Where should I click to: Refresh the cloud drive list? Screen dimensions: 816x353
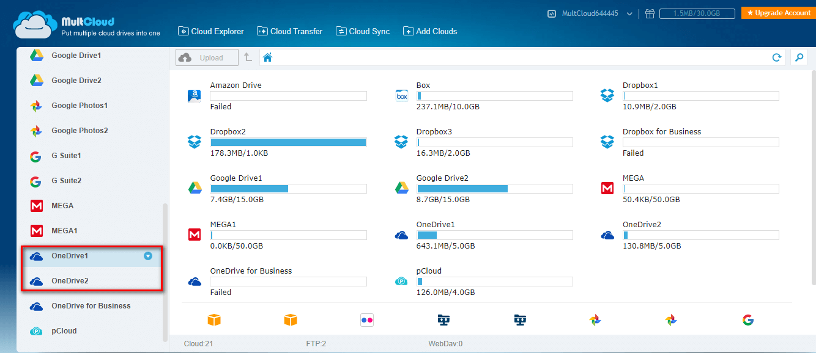coord(776,57)
